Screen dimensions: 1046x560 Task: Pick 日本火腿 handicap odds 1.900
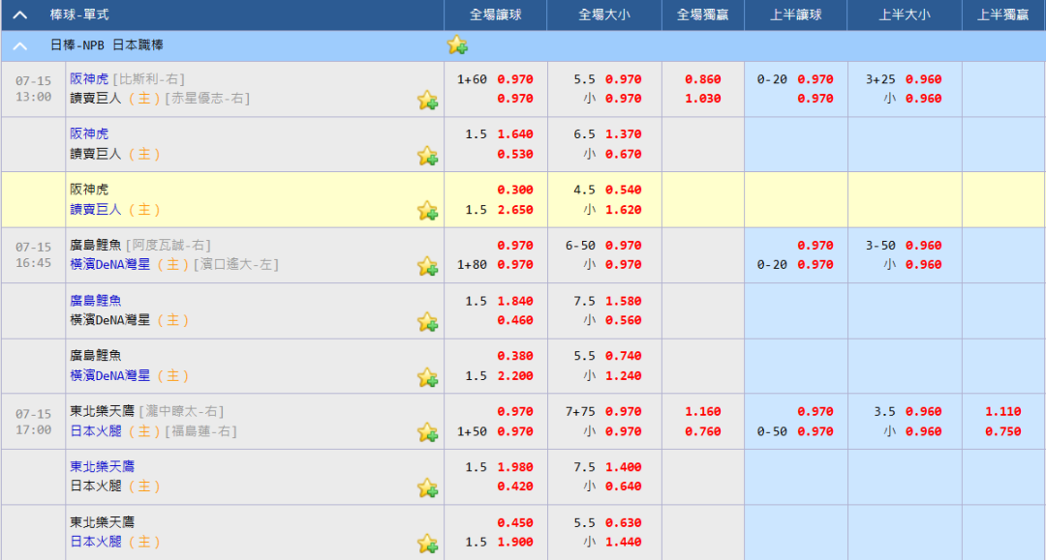(515, 542)
